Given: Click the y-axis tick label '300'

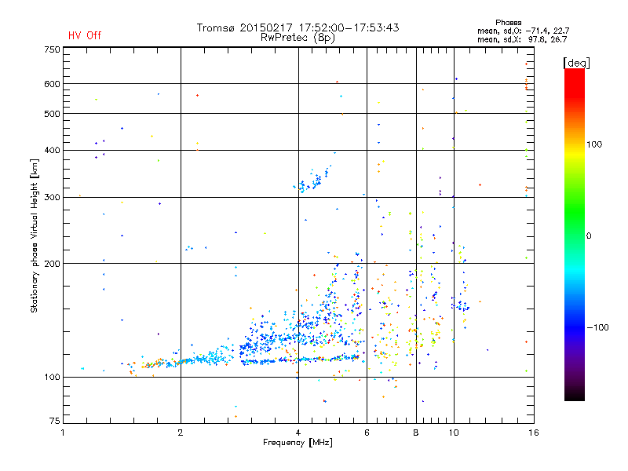Looking at the screenshot, I should (x=52, y=198).
